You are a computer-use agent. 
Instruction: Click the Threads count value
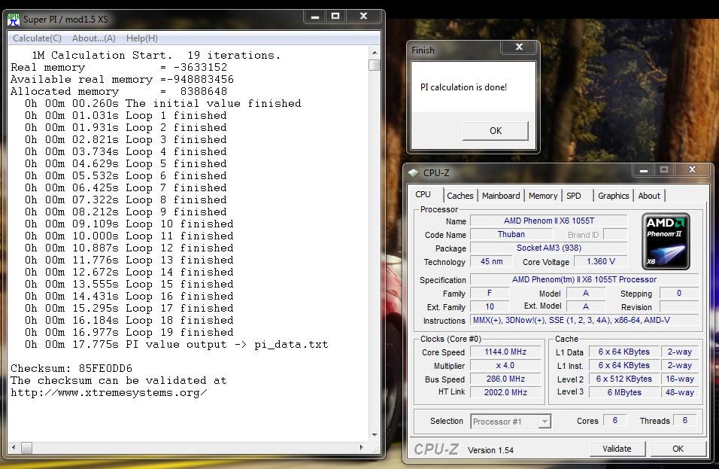[x=685, y=420]
